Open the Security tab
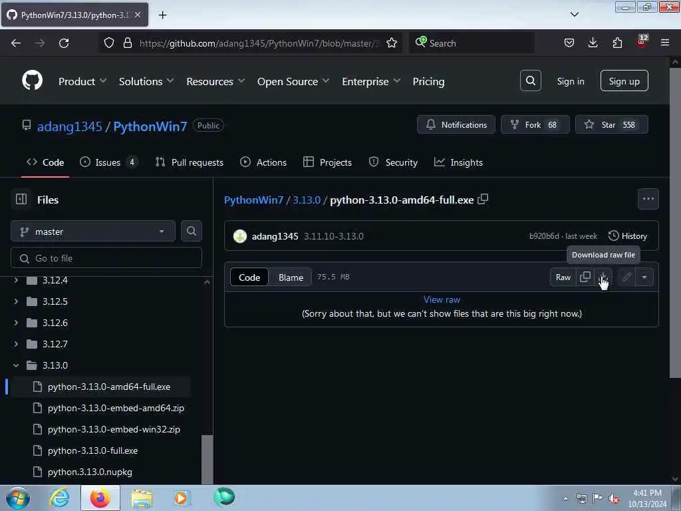Screen dimensions: 681x511 (393, 162)
